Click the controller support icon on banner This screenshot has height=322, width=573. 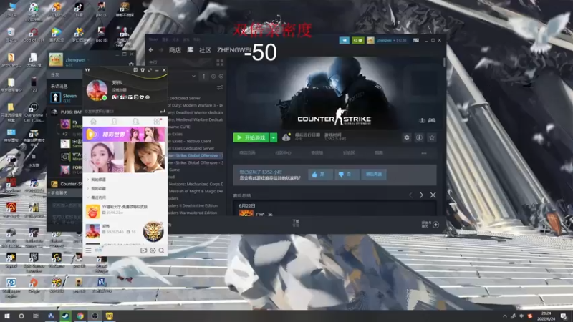[x=432, y=120]
